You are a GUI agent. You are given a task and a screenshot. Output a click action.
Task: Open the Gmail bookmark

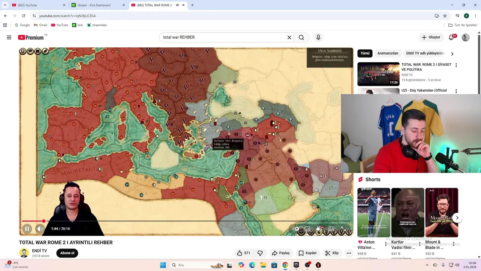point(41,25)
